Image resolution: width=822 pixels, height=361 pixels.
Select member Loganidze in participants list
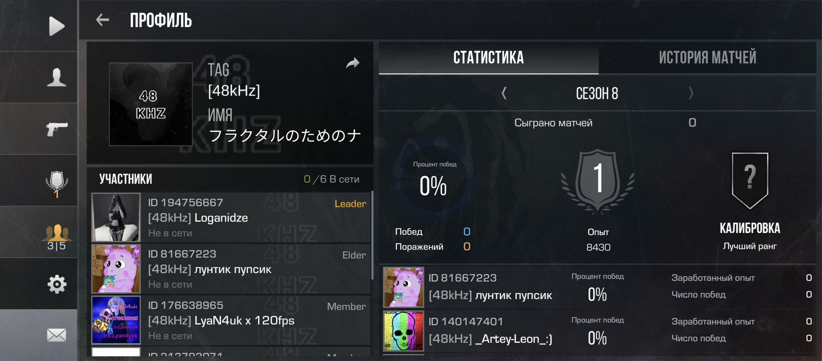[x=231, y=217]
